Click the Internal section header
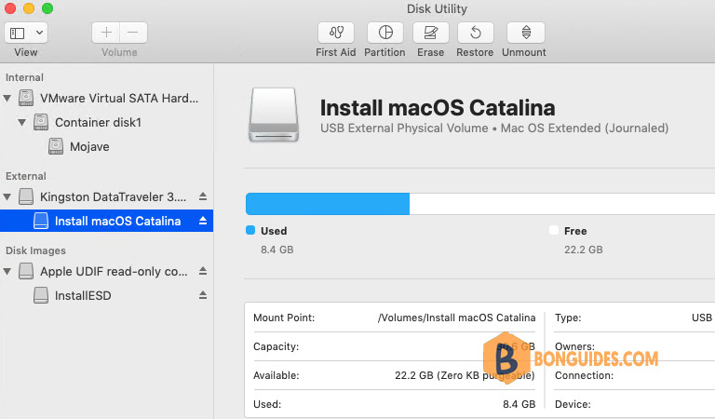The height and width of the screenshot is (419, 715). (x=24, y=77)
